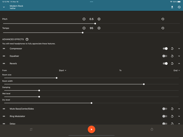Viewport: 183px width, 137px height.
Task: Reset the Reverb settings
Action: point(172,64)
